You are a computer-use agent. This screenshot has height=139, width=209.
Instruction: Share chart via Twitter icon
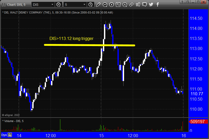pos(151,5)
